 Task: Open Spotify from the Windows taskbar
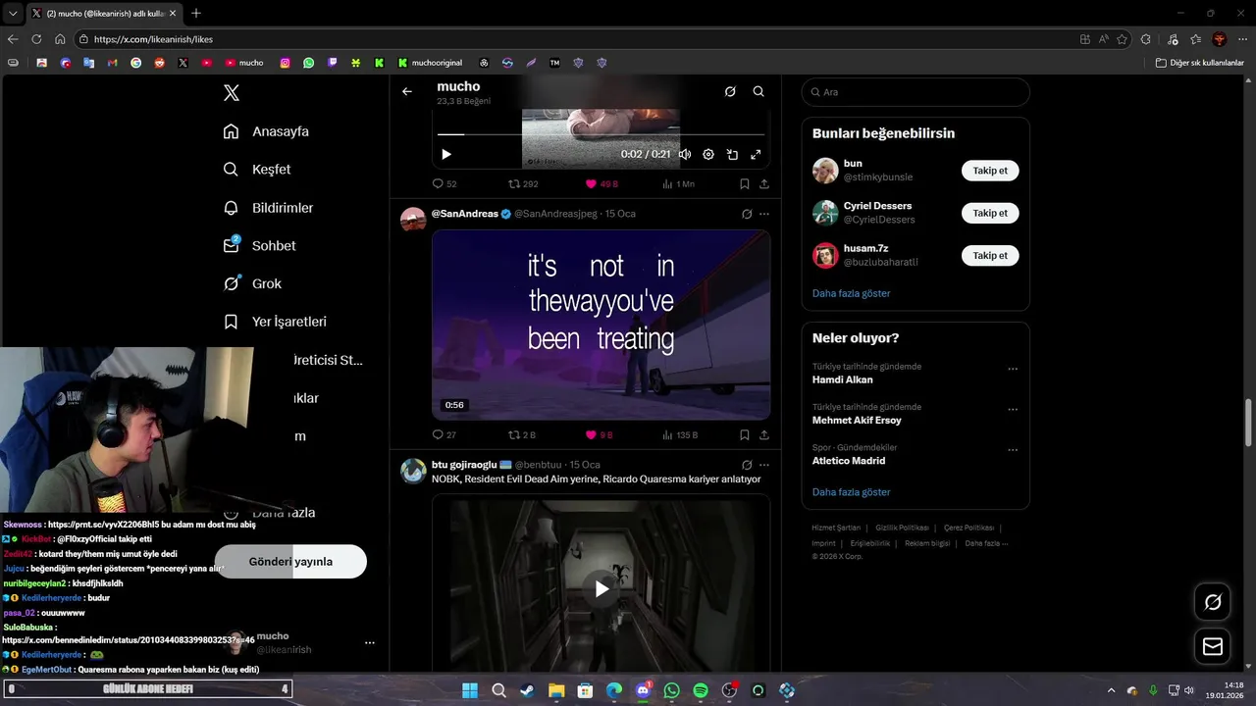pyautogui.click(x=701, y=690)
